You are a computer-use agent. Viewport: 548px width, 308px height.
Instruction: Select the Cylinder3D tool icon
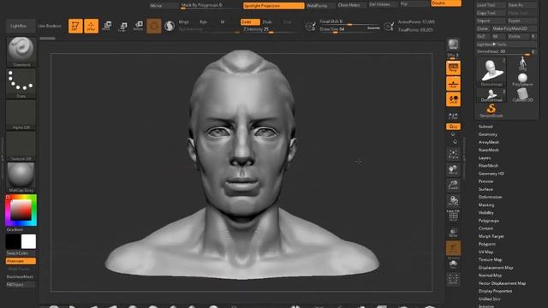[522, 95]
